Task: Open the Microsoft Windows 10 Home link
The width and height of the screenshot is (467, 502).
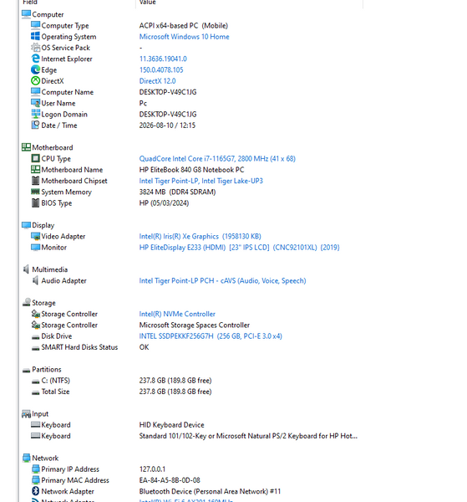Action: point(184,37)
